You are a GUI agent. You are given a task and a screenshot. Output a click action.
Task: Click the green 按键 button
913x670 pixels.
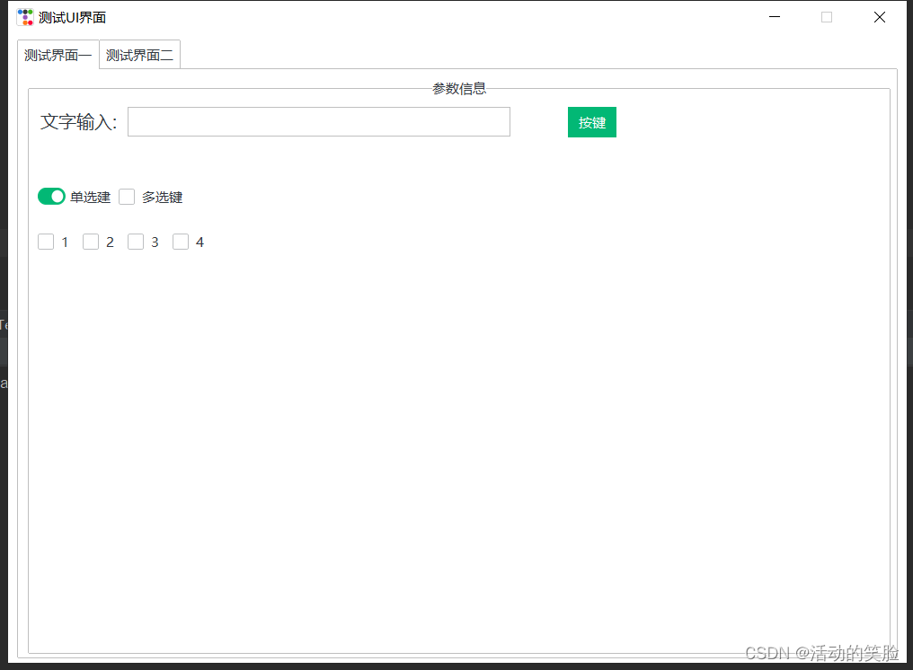(x=591, y=122)
